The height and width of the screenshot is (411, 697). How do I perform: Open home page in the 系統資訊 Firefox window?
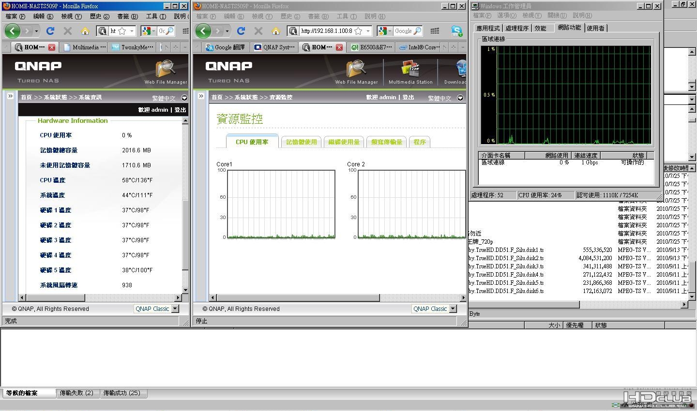[x=85, y=31]
